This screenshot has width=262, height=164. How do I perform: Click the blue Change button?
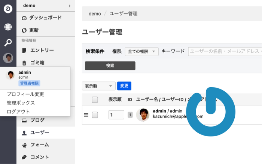click(124, 86)
